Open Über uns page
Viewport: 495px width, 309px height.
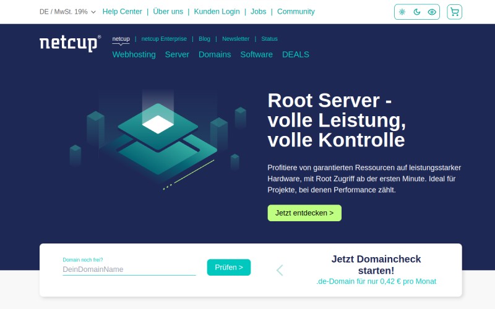(168, 12)
